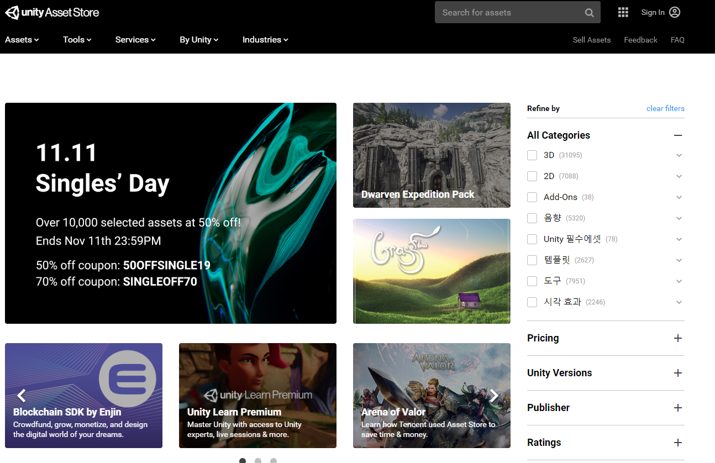The image size is (715, 463).
Task: Click the user account avatar icon
Action: pos(675,12)
